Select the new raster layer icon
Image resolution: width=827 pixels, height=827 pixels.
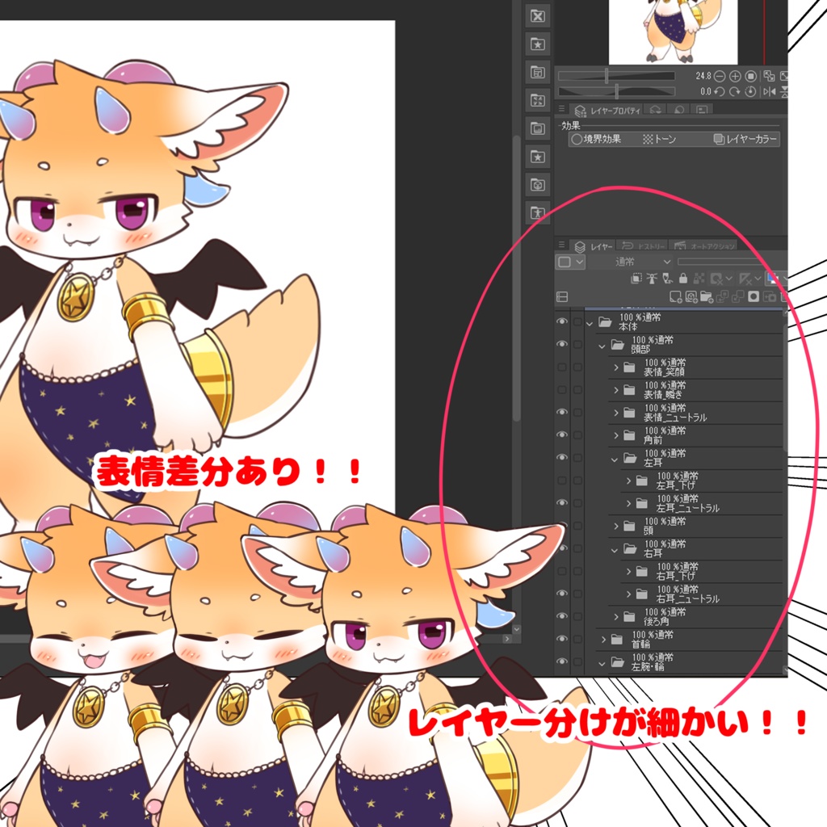pyautogui.click(x=675, y=296)
